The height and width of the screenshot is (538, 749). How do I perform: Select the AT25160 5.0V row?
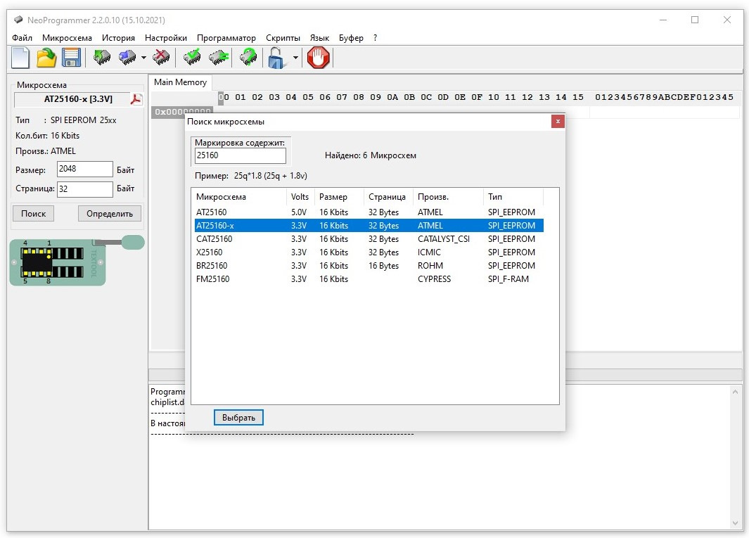[x=369, y=212]
